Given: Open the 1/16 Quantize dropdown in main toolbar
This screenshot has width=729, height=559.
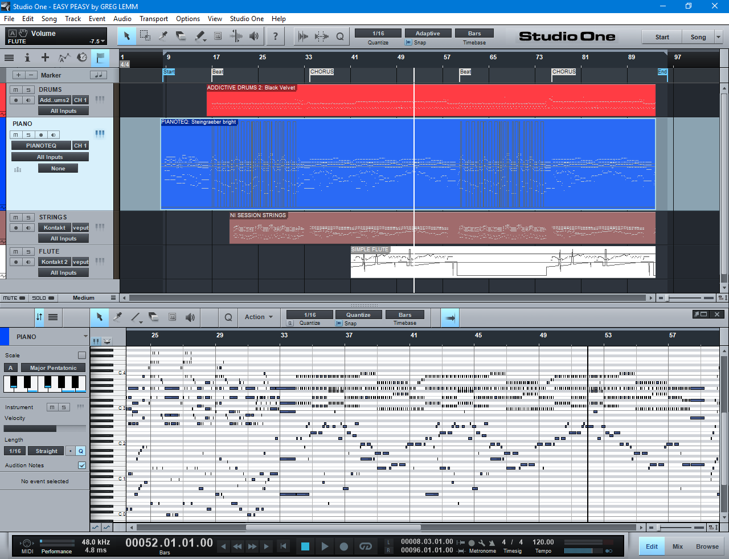Looking at the screenshot, I should click(x=378, y=34).
